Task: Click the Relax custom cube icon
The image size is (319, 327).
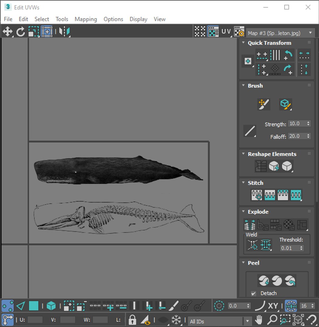Action: [x=287, y=166]
